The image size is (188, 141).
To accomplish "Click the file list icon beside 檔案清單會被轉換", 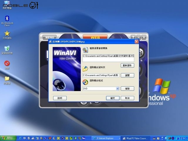I will pyautogui.click(x=85, y=50).
